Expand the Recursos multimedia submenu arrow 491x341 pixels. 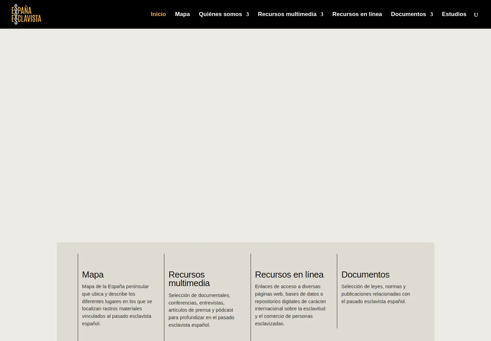(x=322, y=14)
